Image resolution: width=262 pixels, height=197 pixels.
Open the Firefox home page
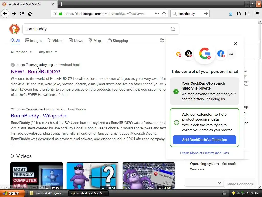(30, 14)
